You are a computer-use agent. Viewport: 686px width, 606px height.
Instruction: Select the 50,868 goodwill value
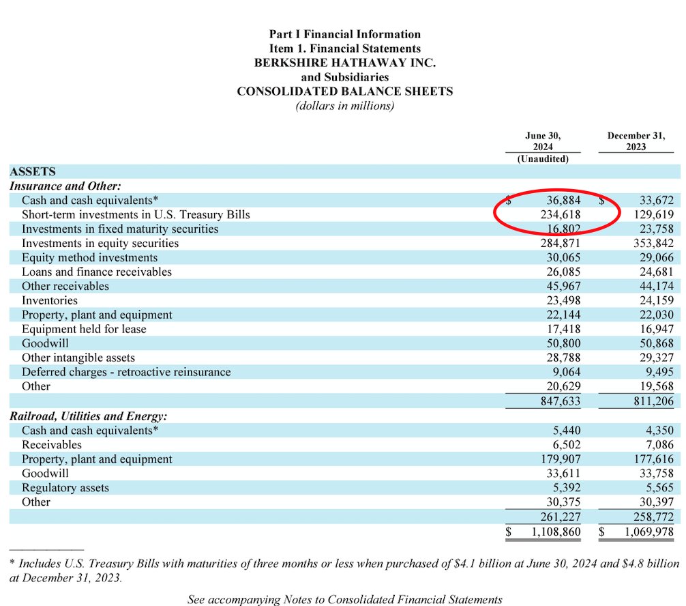[x=657, y=343]
